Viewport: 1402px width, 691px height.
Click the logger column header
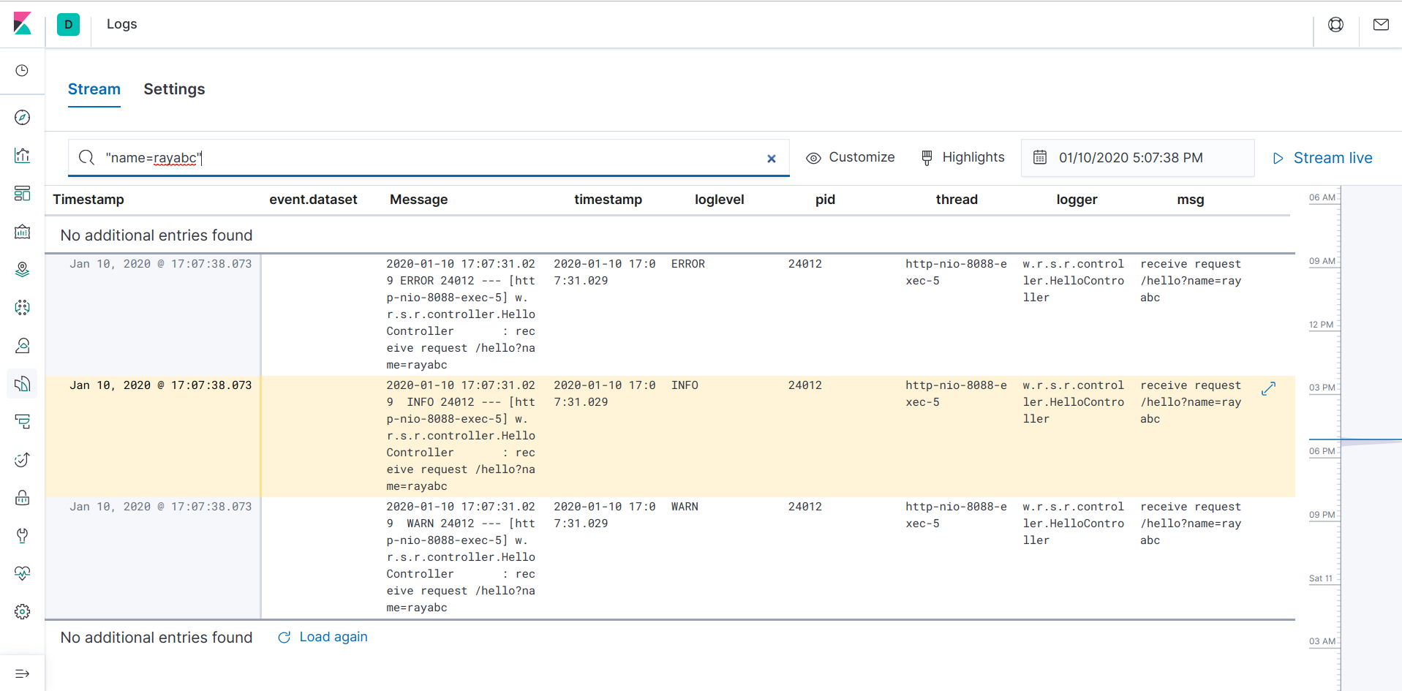click(x=1077, y=200)
